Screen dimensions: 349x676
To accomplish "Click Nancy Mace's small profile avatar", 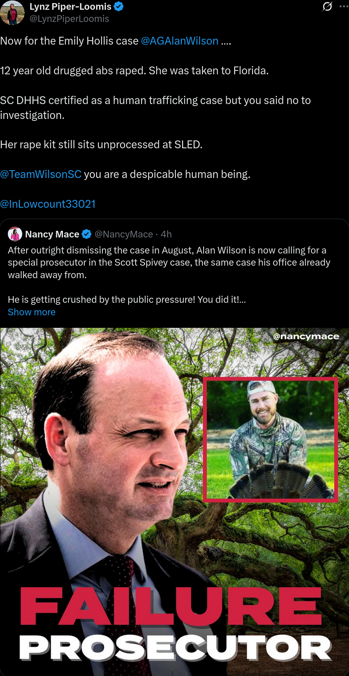I will coord(15,234).
